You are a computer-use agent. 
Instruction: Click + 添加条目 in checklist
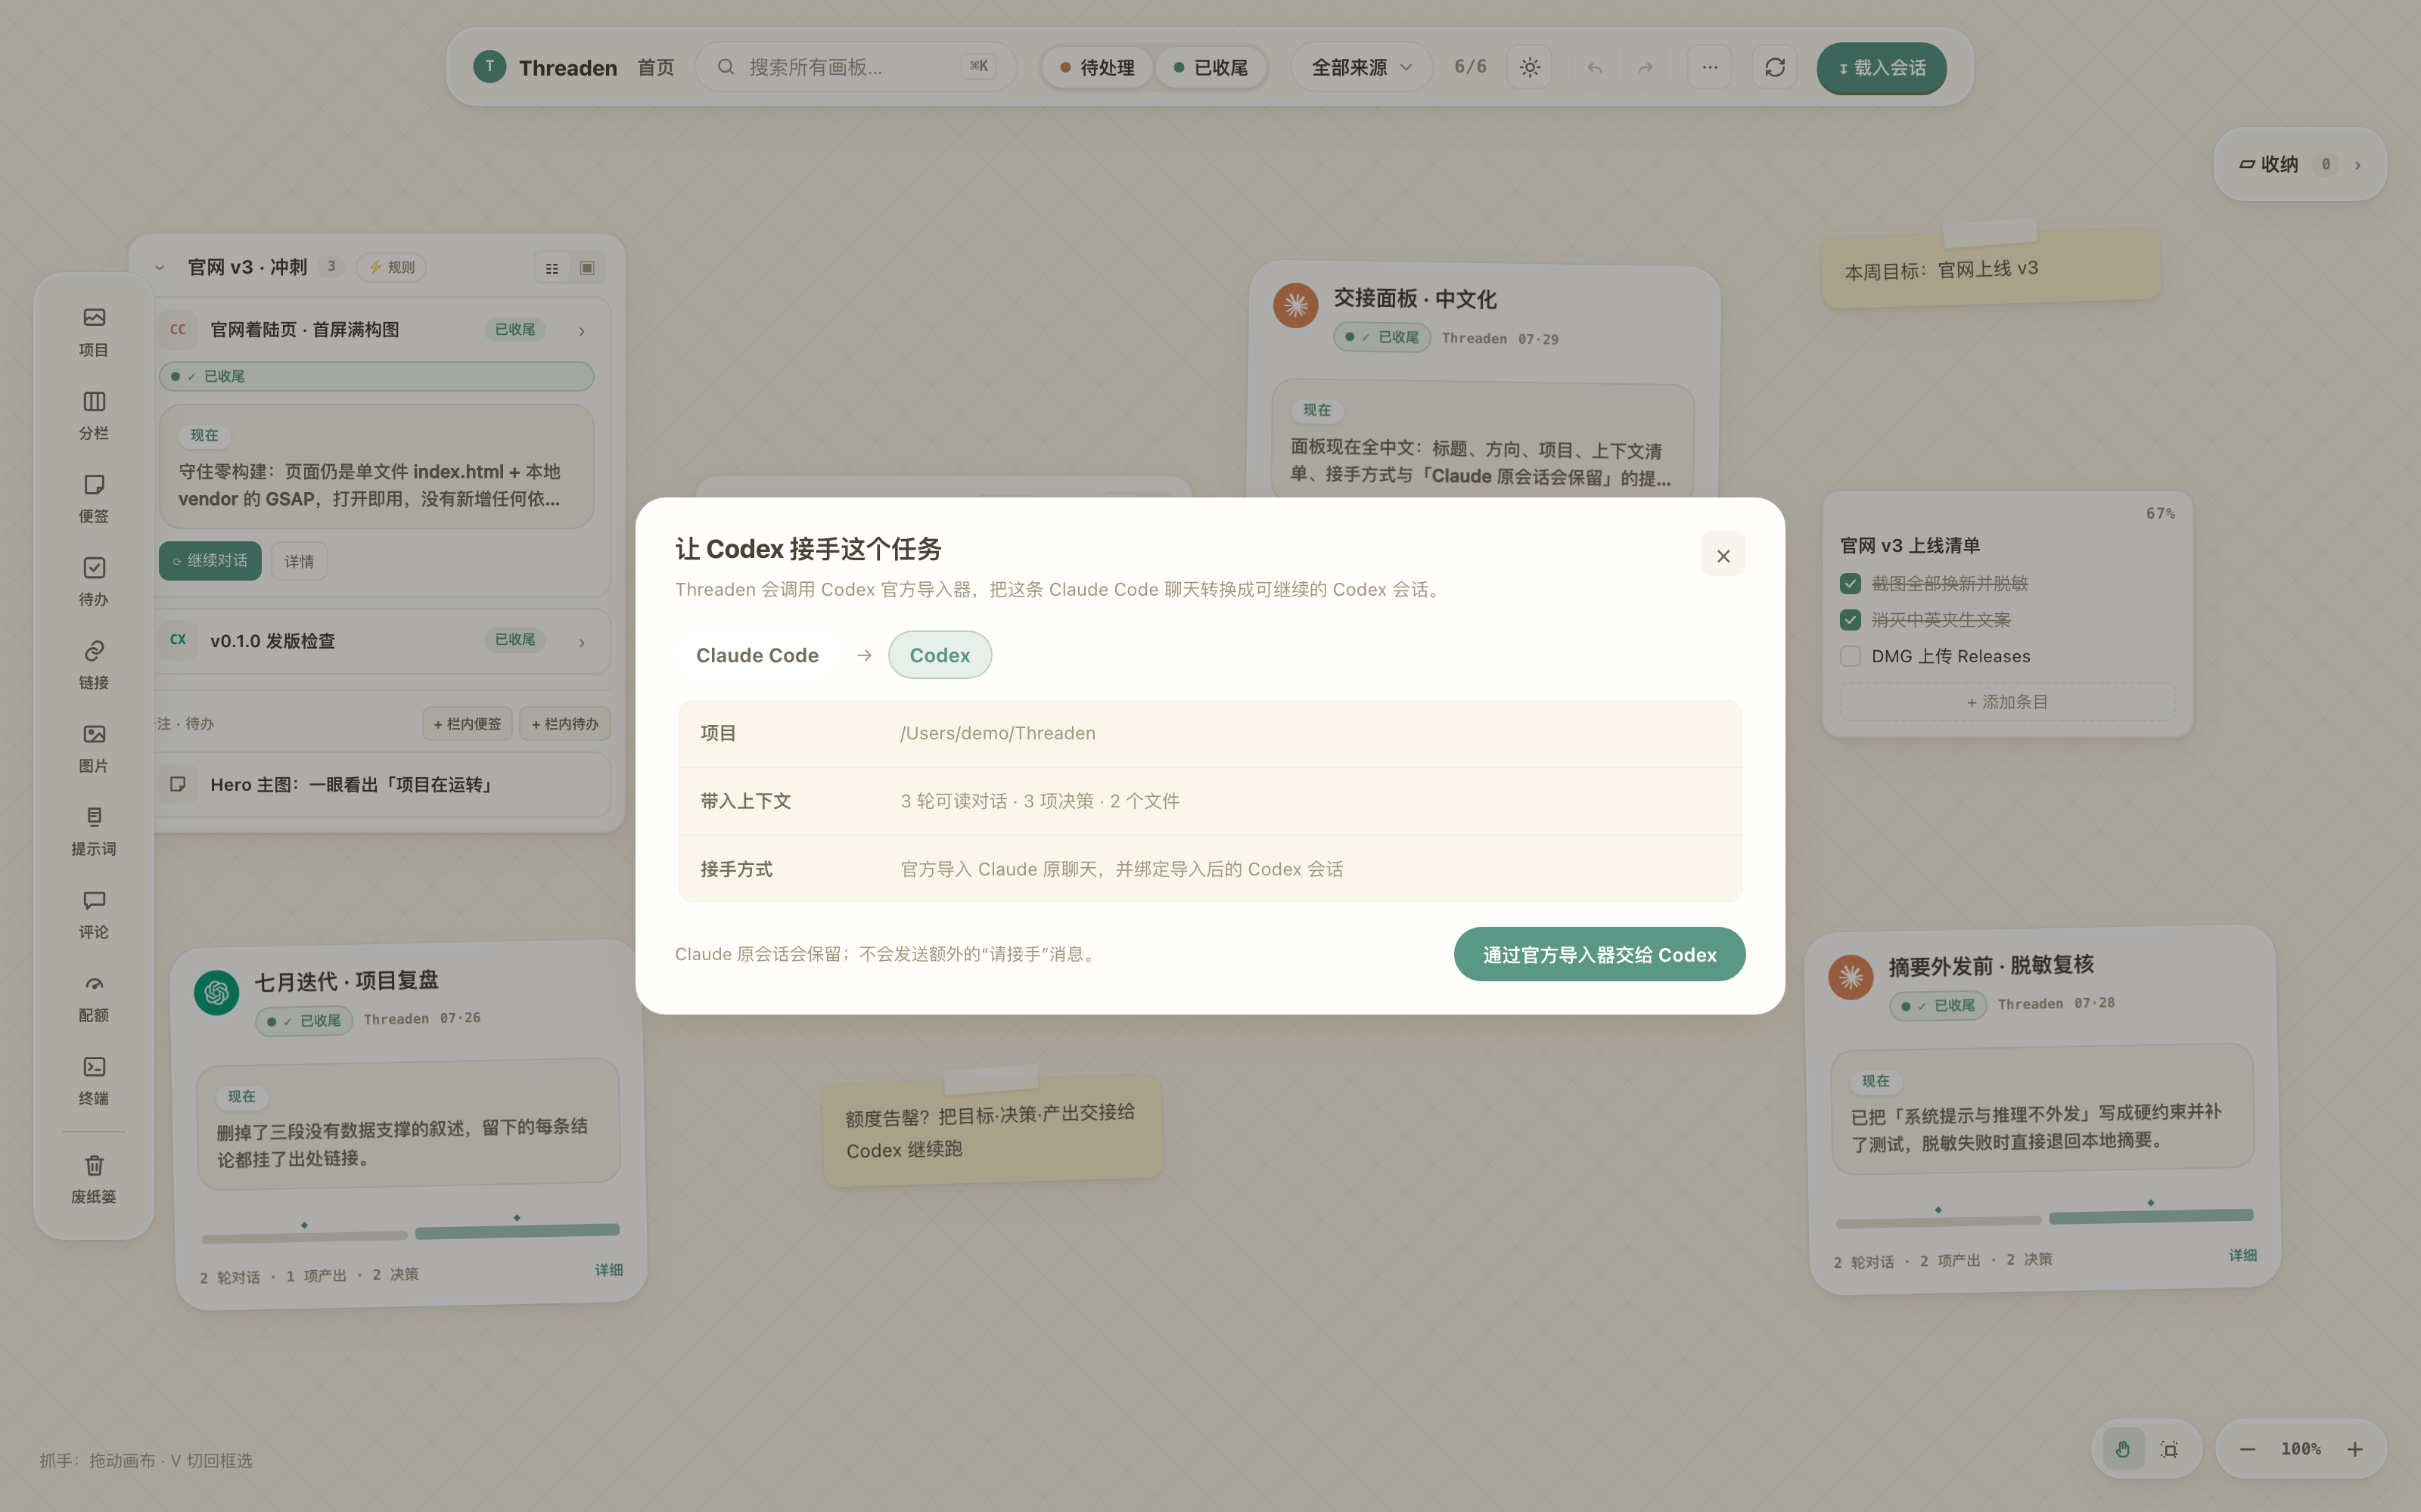coord(2007,702)
